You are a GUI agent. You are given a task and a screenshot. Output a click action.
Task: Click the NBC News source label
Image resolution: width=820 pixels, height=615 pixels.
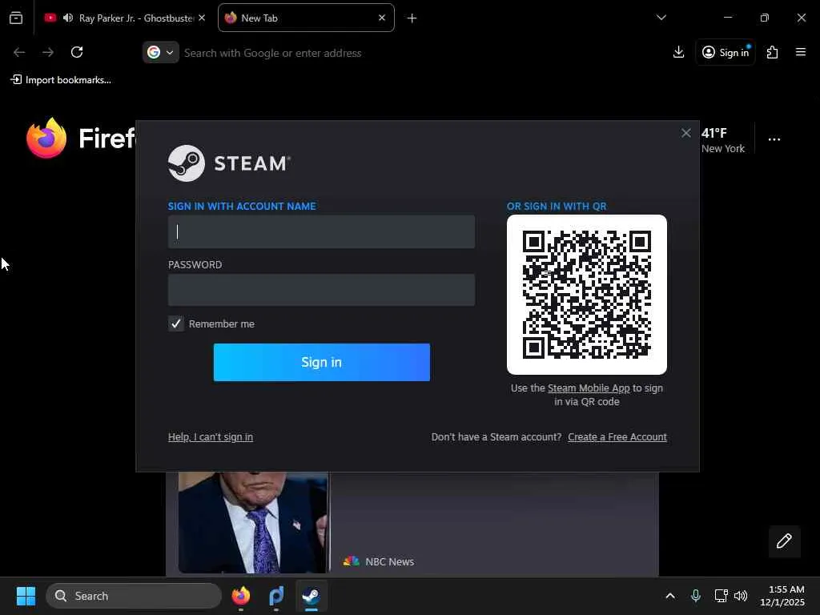coord(390,561)
